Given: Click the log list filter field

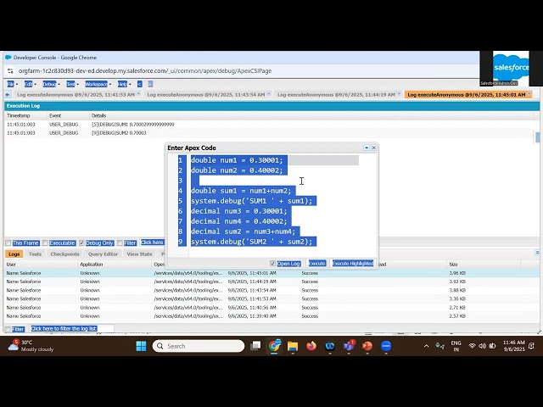Looking at the screenshot, I should [71, 328].
